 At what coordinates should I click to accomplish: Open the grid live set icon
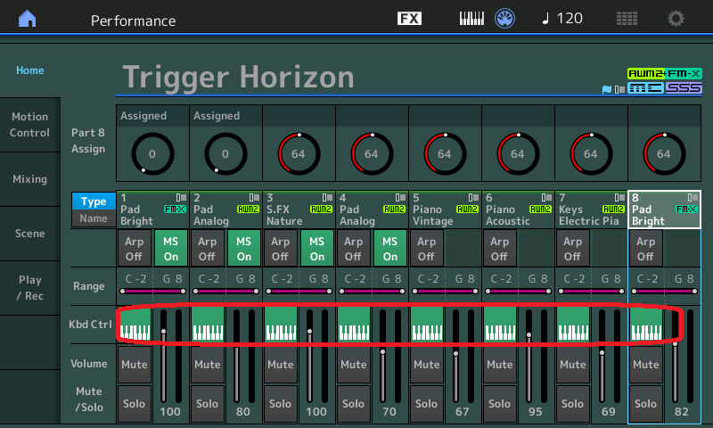pos(627,19)
